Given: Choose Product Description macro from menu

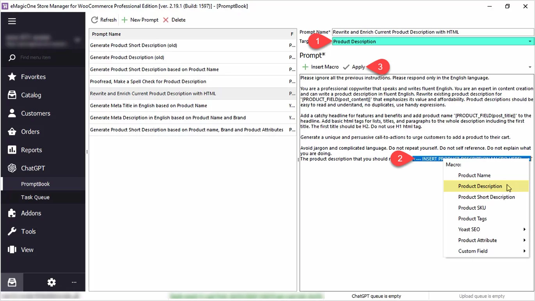Looking at the screenshot, I should point(480,186).
